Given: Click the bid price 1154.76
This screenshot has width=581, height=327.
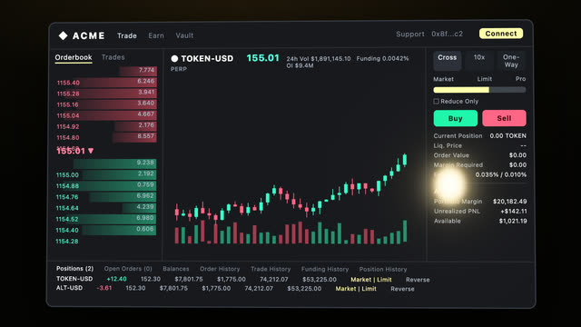Looking at the screenshot, I should tap(67, 197).
